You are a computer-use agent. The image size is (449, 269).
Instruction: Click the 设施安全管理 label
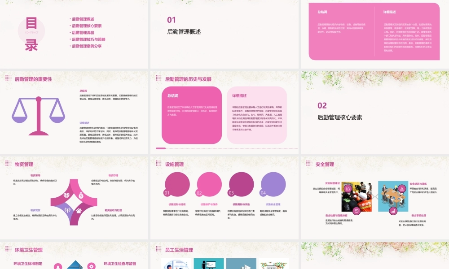pos(273,204)
